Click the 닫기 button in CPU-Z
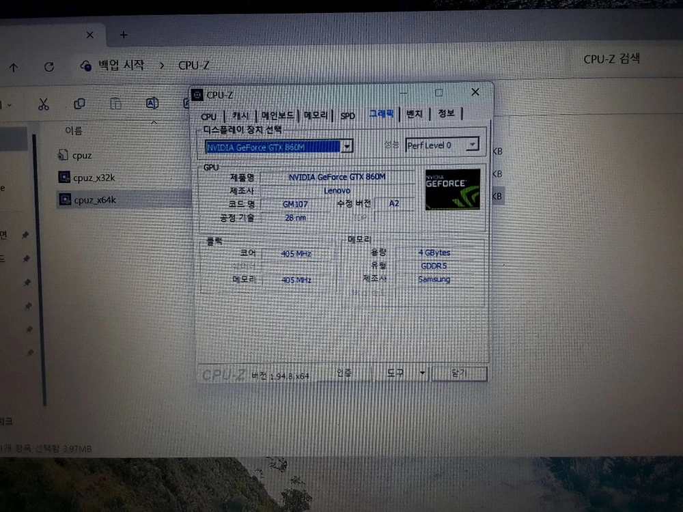The image size is (683, 512). click(x=459, y=373)
